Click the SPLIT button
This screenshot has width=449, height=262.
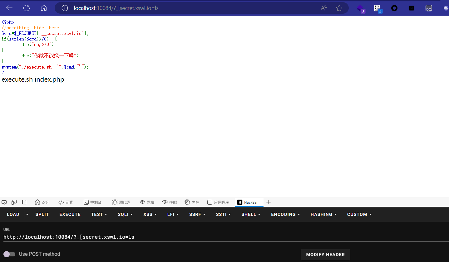coord(42,214)
